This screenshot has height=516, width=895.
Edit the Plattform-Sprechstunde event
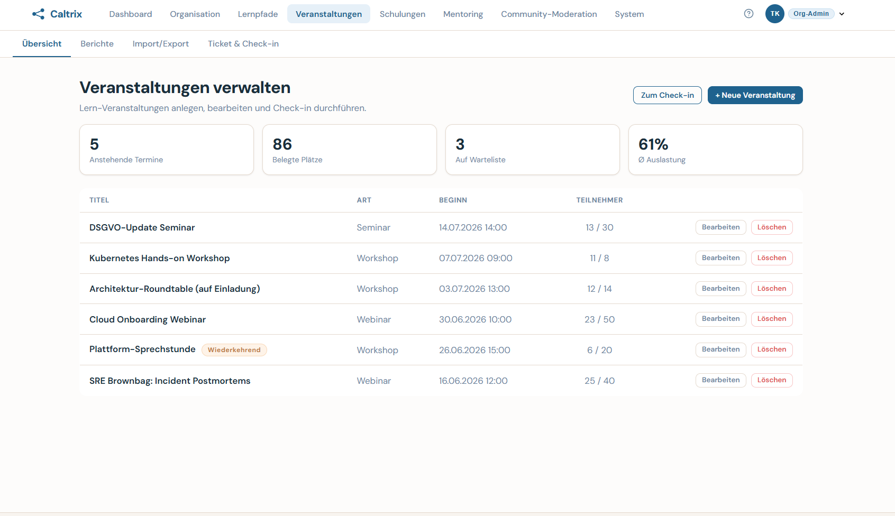click(720, 349)
